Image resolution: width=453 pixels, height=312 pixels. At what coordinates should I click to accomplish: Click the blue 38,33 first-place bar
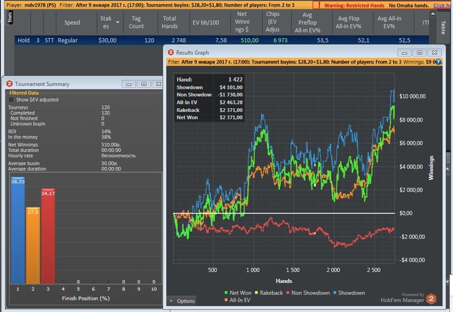[17, 230]
